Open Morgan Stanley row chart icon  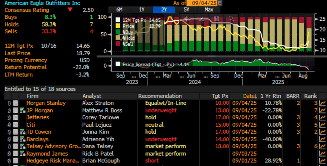[323, 103]
